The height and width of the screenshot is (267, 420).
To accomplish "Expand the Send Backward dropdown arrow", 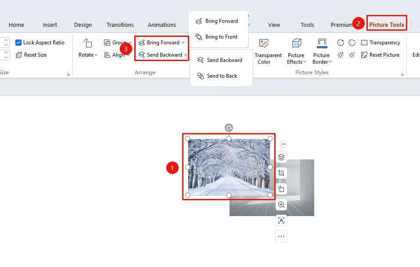I will click(185, 55).
